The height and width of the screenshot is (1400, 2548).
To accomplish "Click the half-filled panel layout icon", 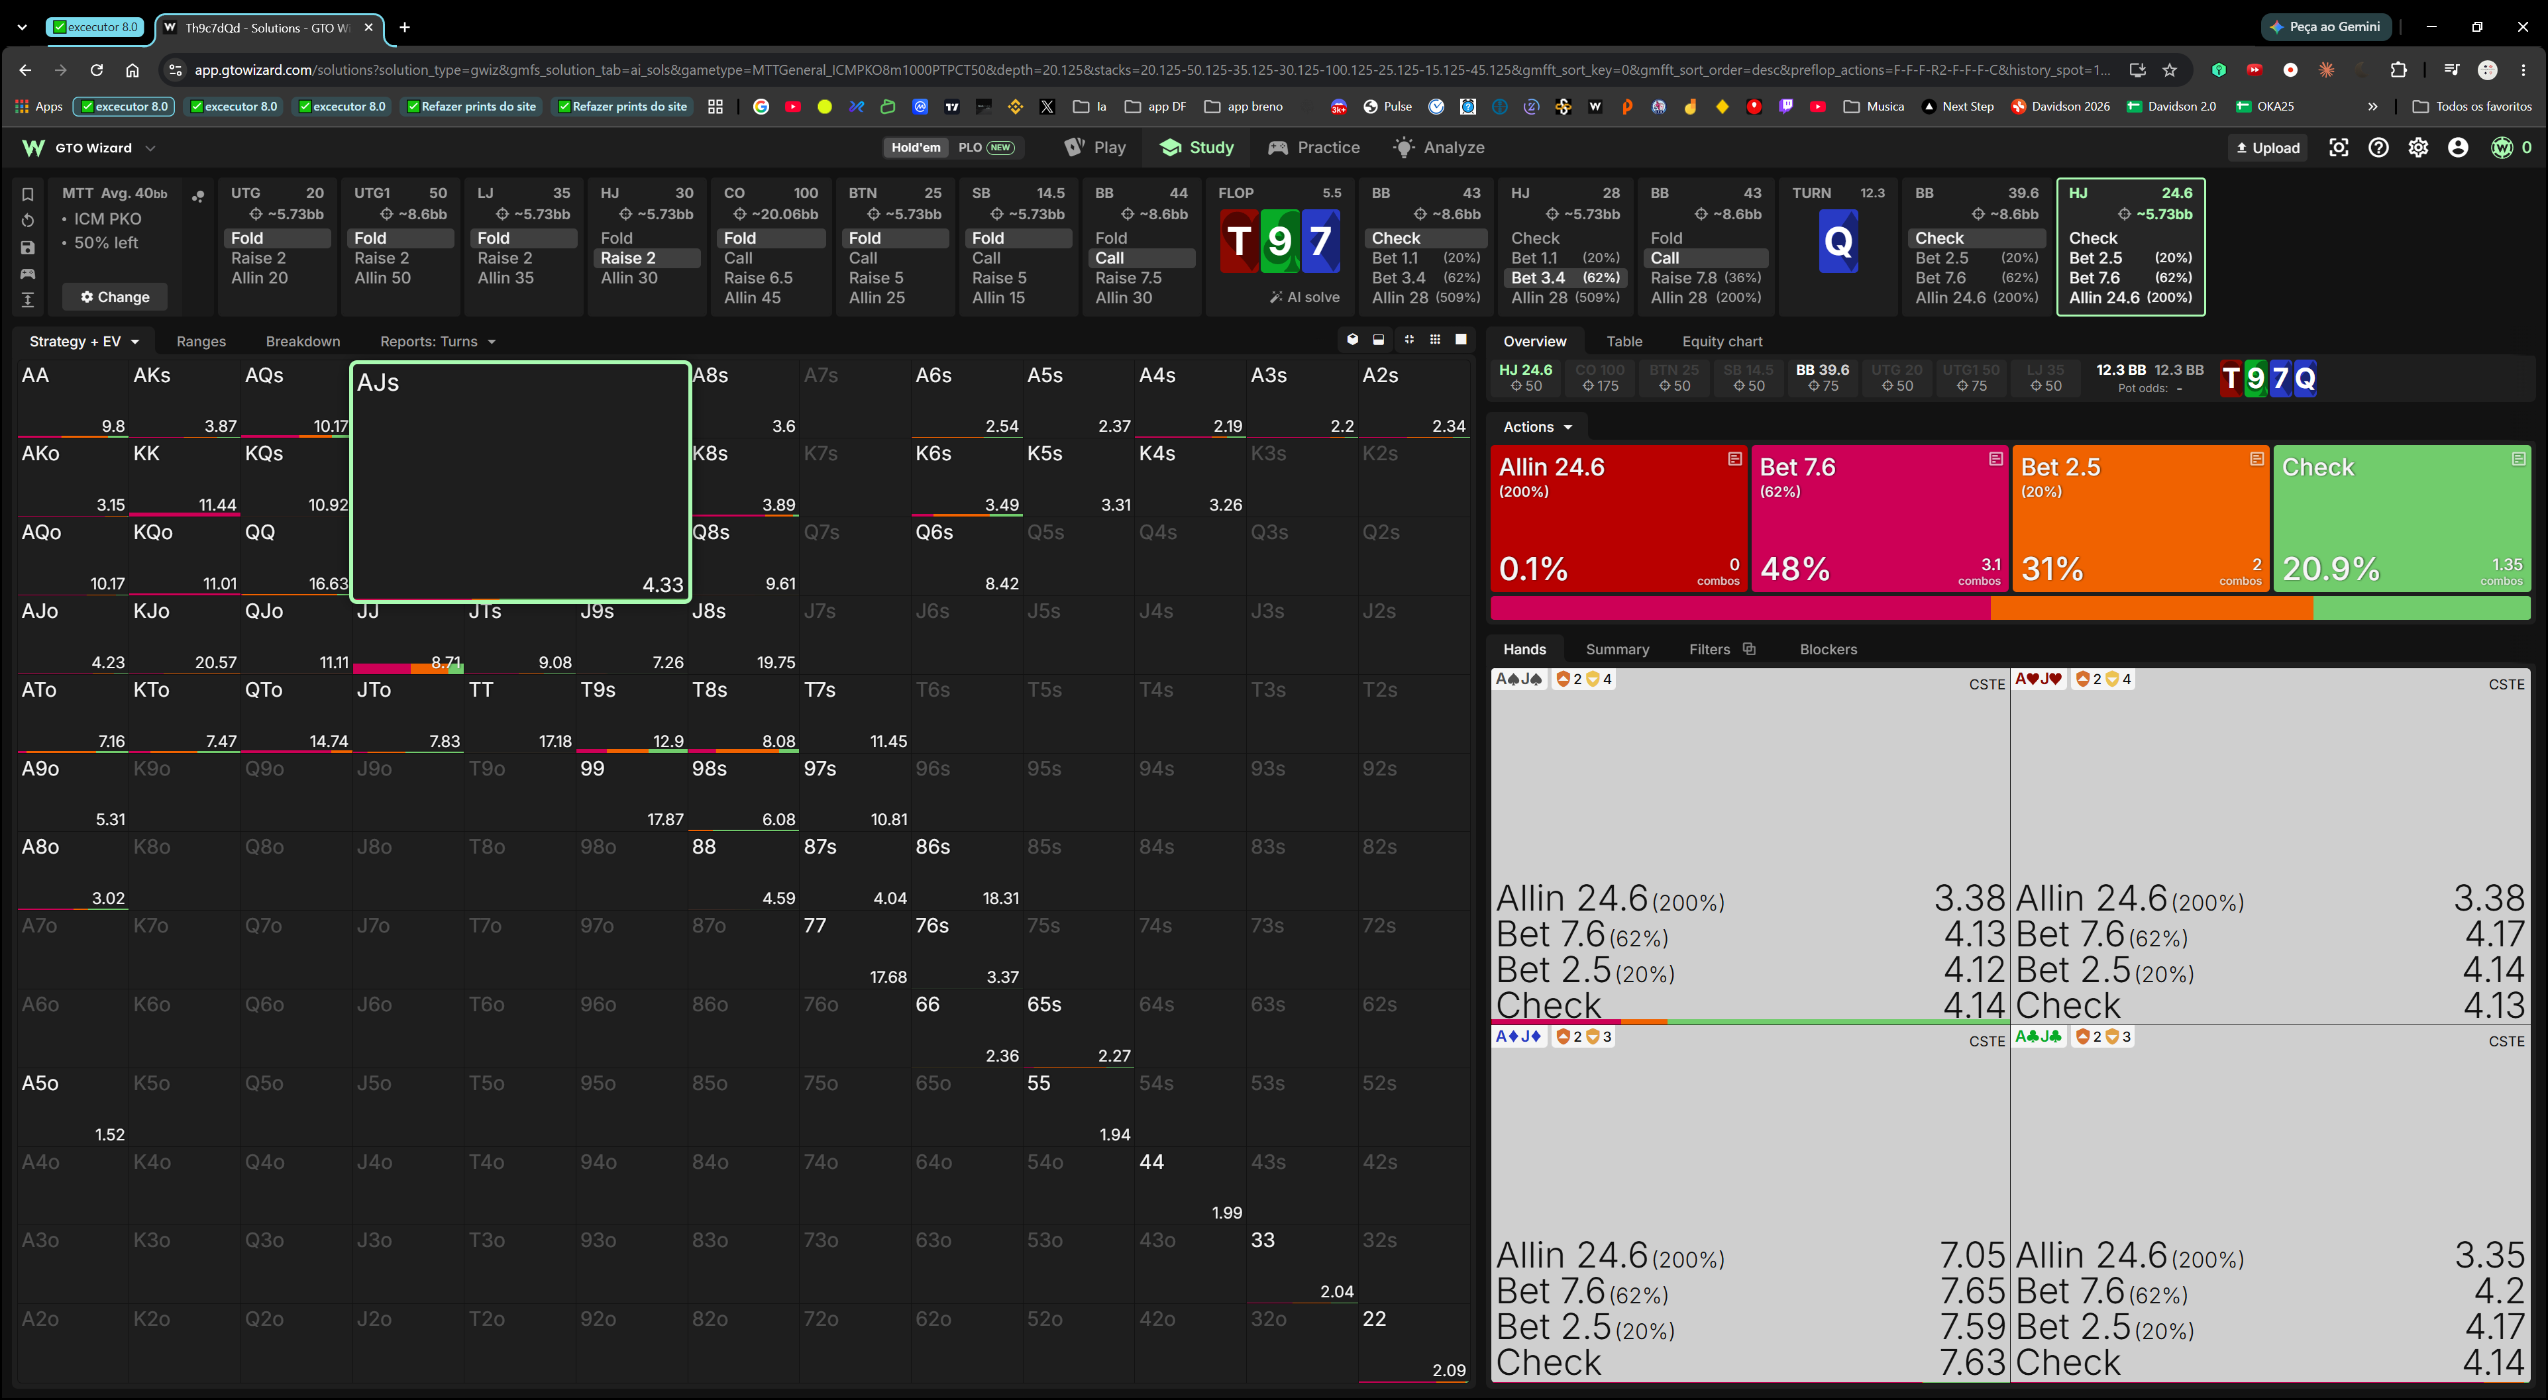I will [x=1379, y=340].
